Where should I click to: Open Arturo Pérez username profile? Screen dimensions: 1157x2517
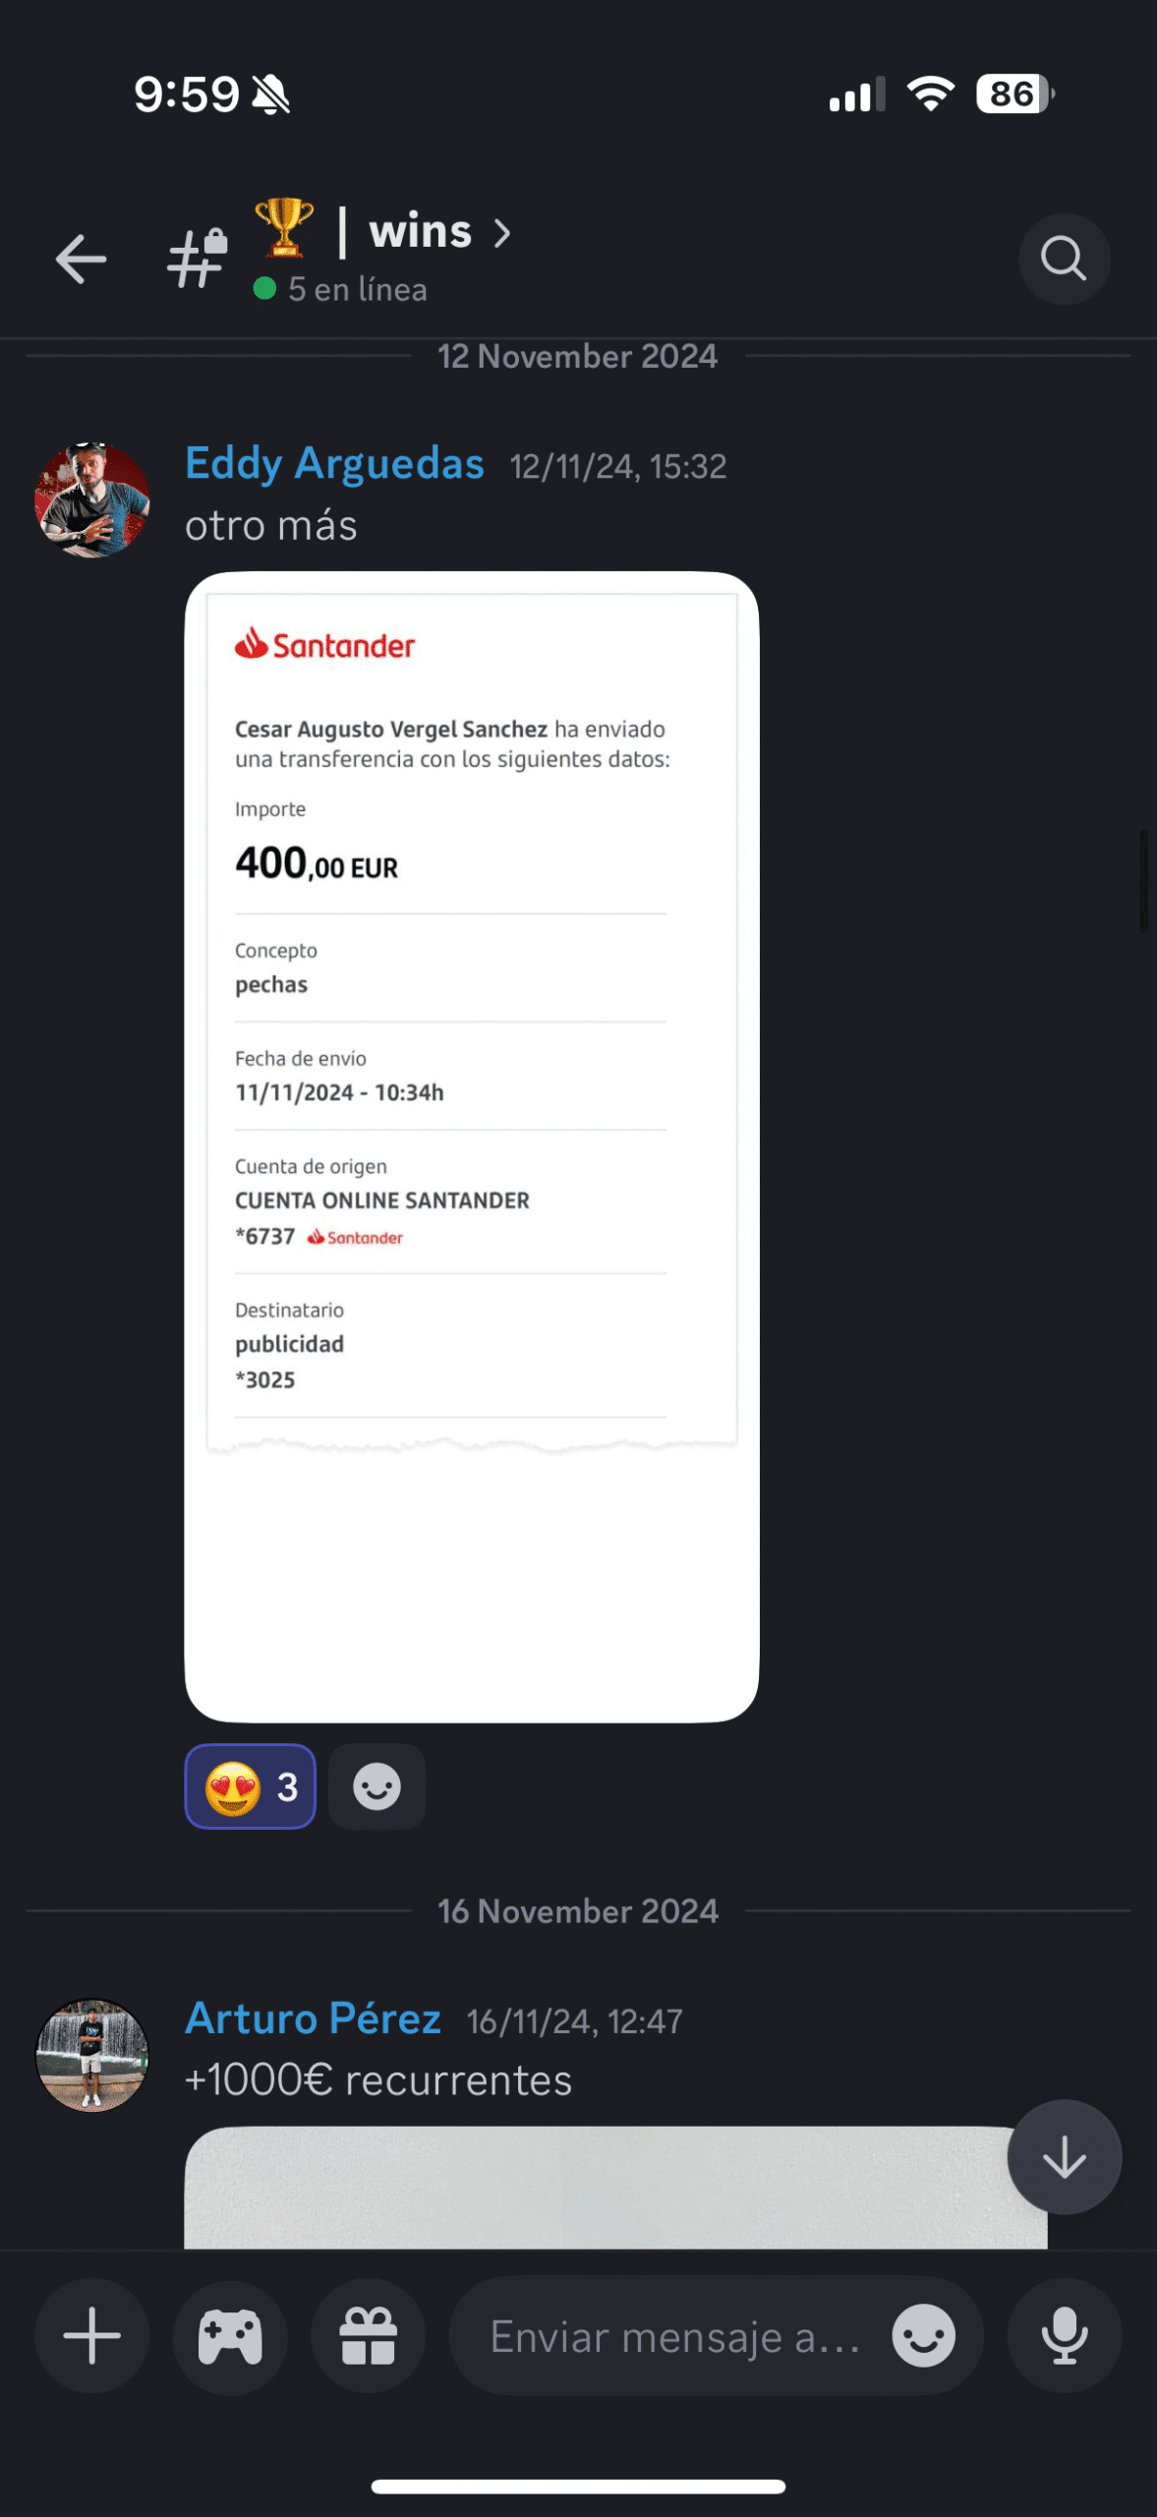click(313, 2019)
